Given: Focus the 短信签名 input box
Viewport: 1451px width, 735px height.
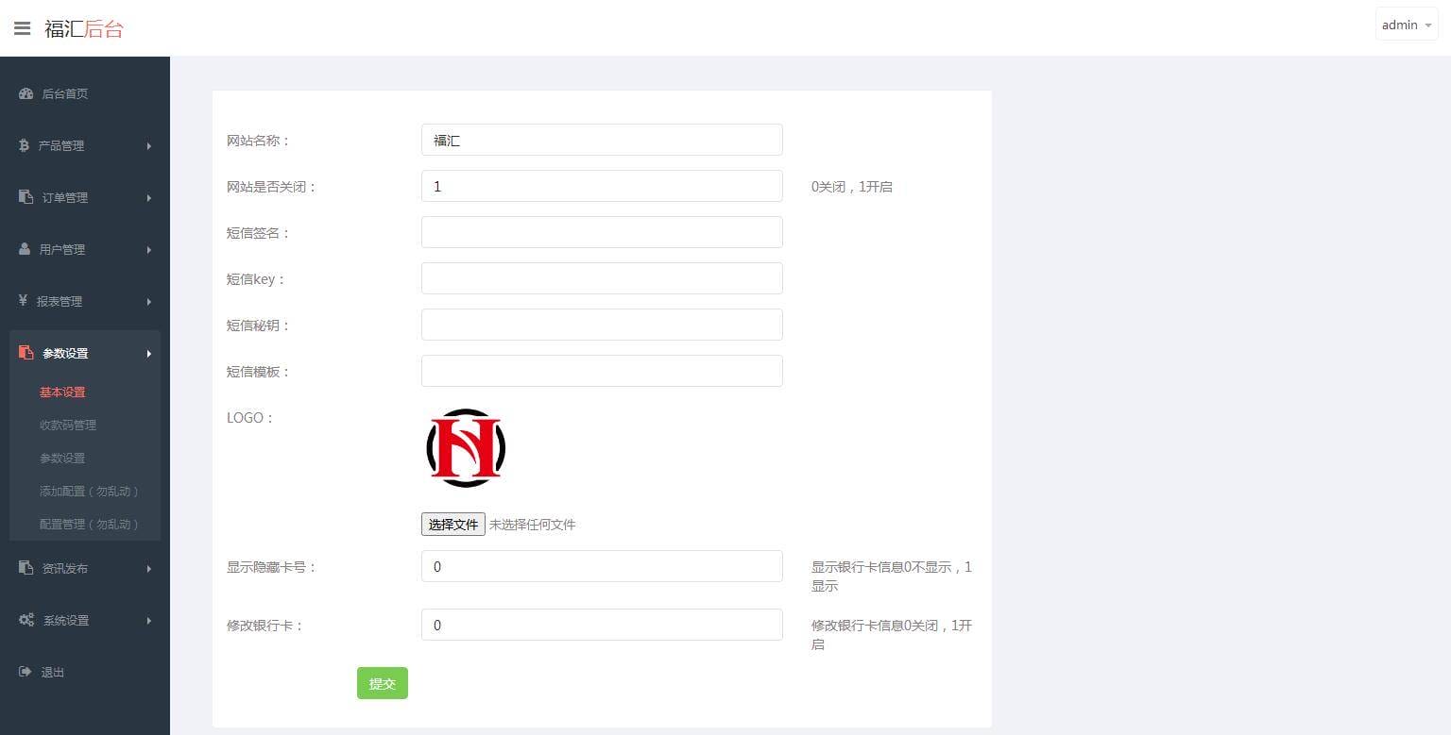Looking at the screenshot, I should click(602, 232).
